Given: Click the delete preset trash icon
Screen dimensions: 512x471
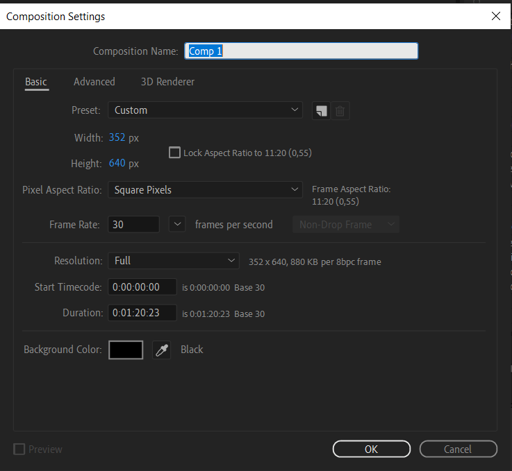Looking at the screenshot, I should click(340, 111).
